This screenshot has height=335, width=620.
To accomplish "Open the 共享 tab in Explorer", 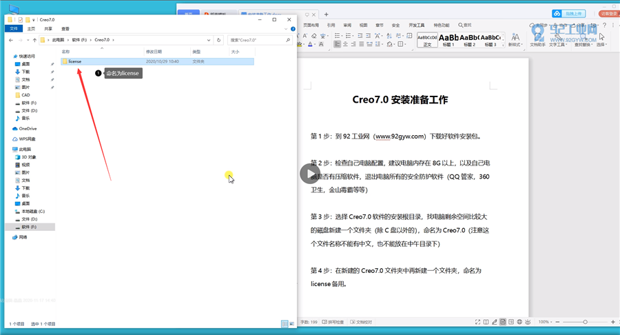I will [48, 29].
